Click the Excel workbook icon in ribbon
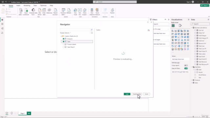Screen dimensions: 210x118 pos(26,12)
